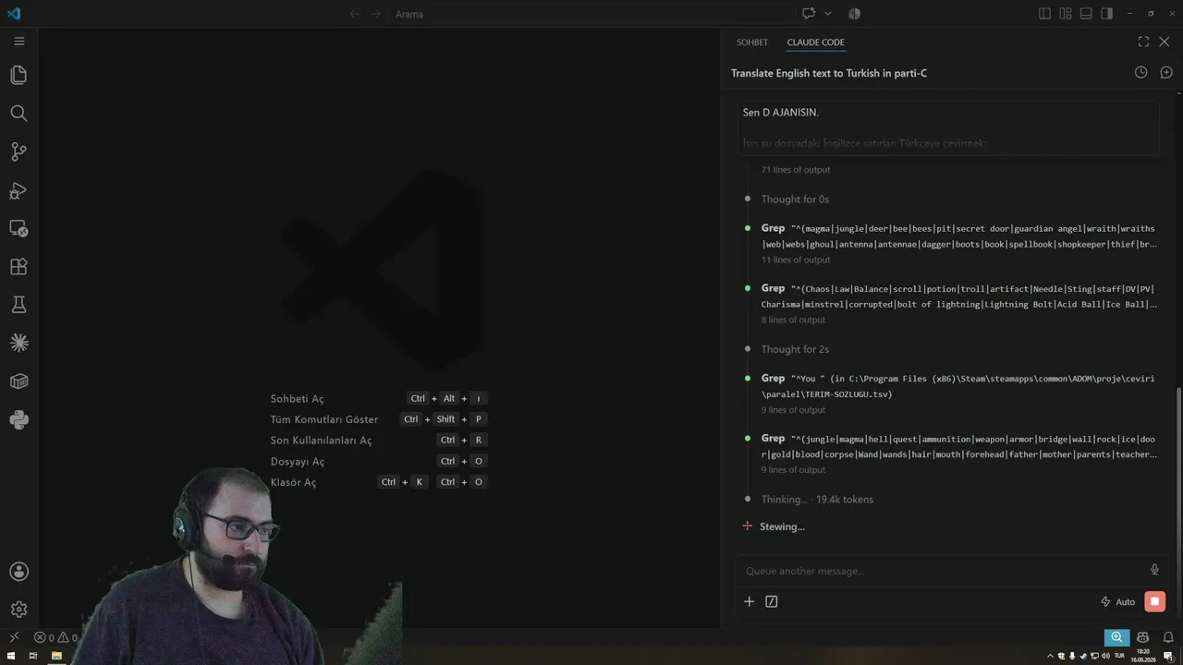Open the Testing flask view
This screenshot has width=1183, height=665.
pyautogui.click(x=18, y=305)
